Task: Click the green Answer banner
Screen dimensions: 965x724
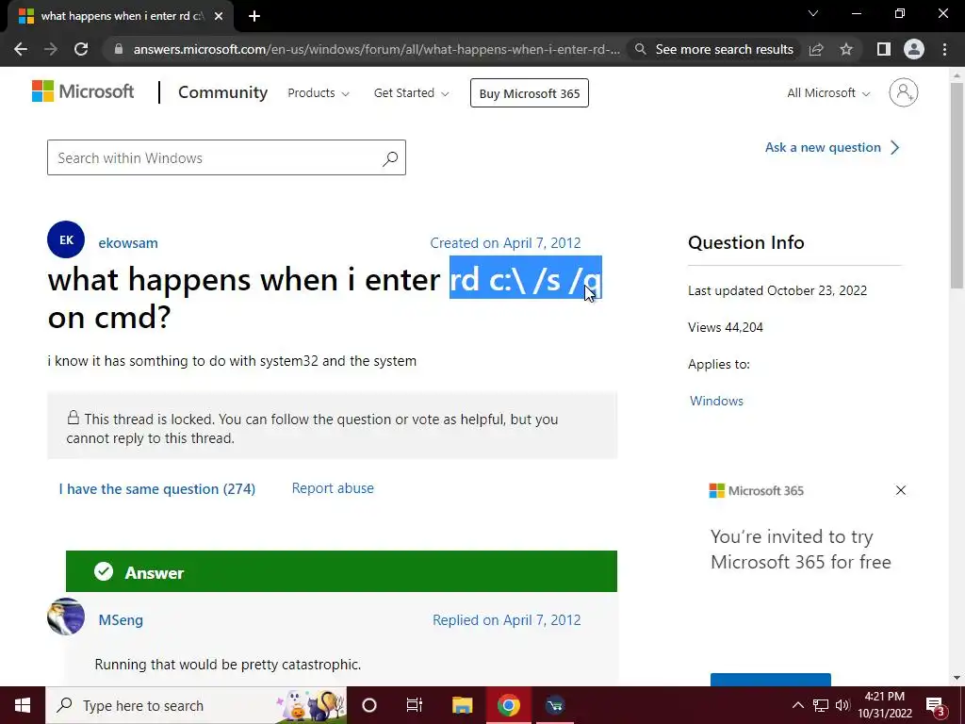Action: (x=341, y=571)
